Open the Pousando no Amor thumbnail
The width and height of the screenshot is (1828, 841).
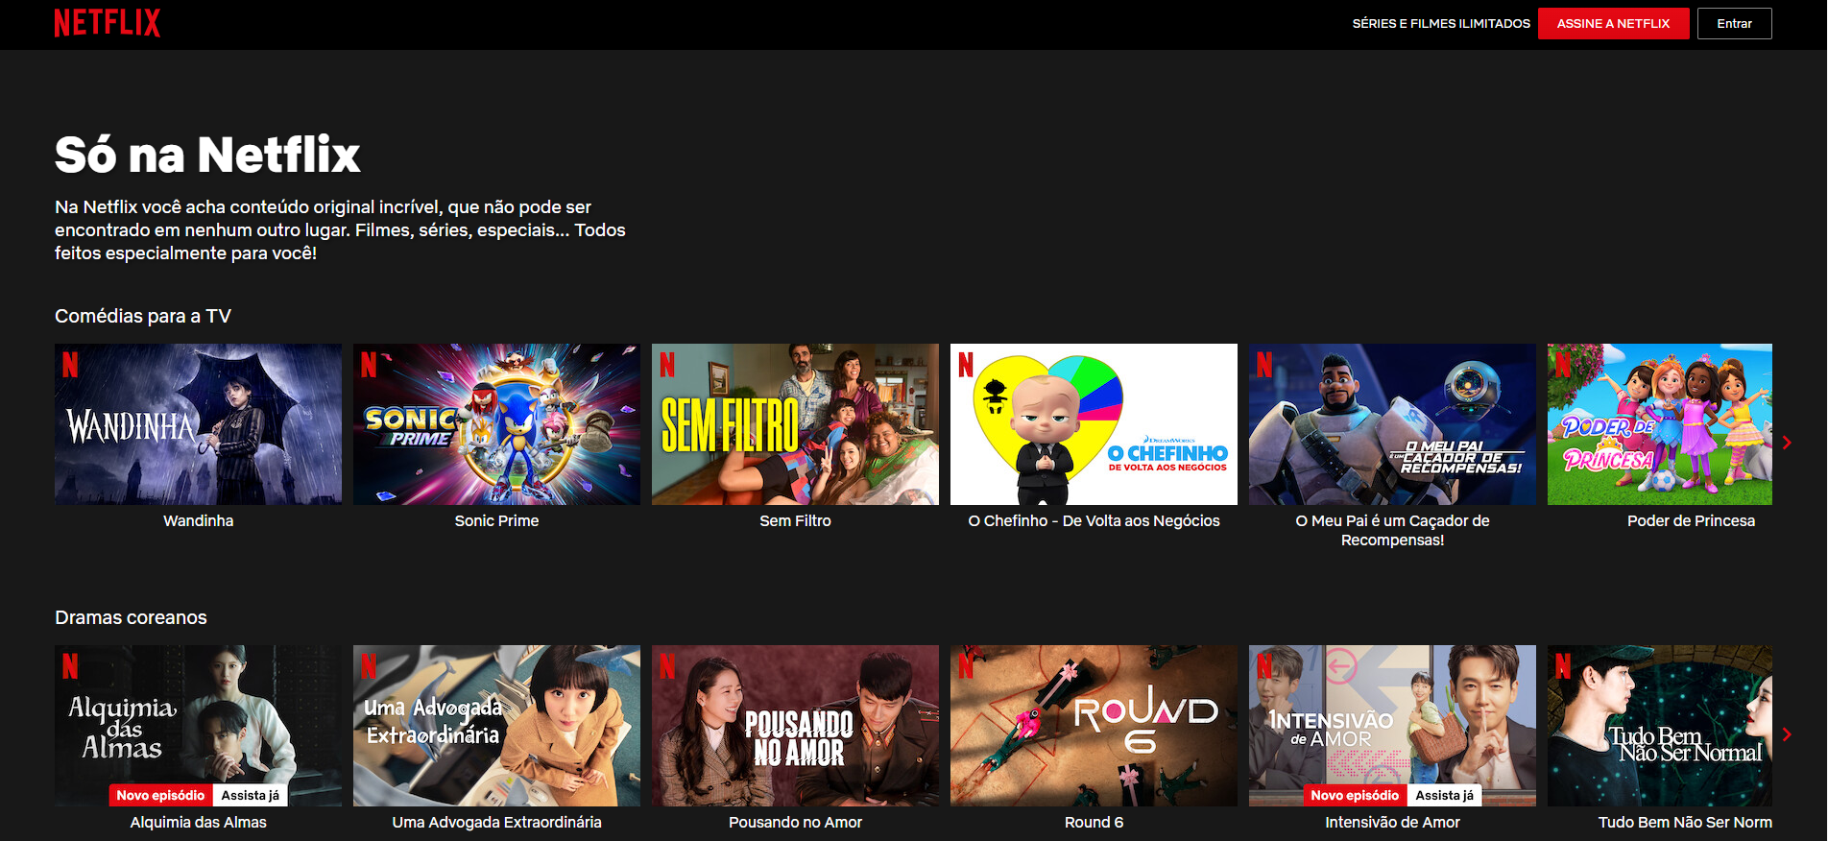coord(795,726)
